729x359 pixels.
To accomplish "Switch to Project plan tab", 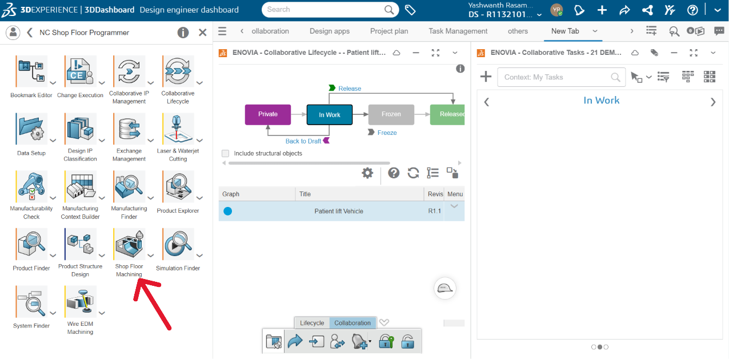I will 389,31.
